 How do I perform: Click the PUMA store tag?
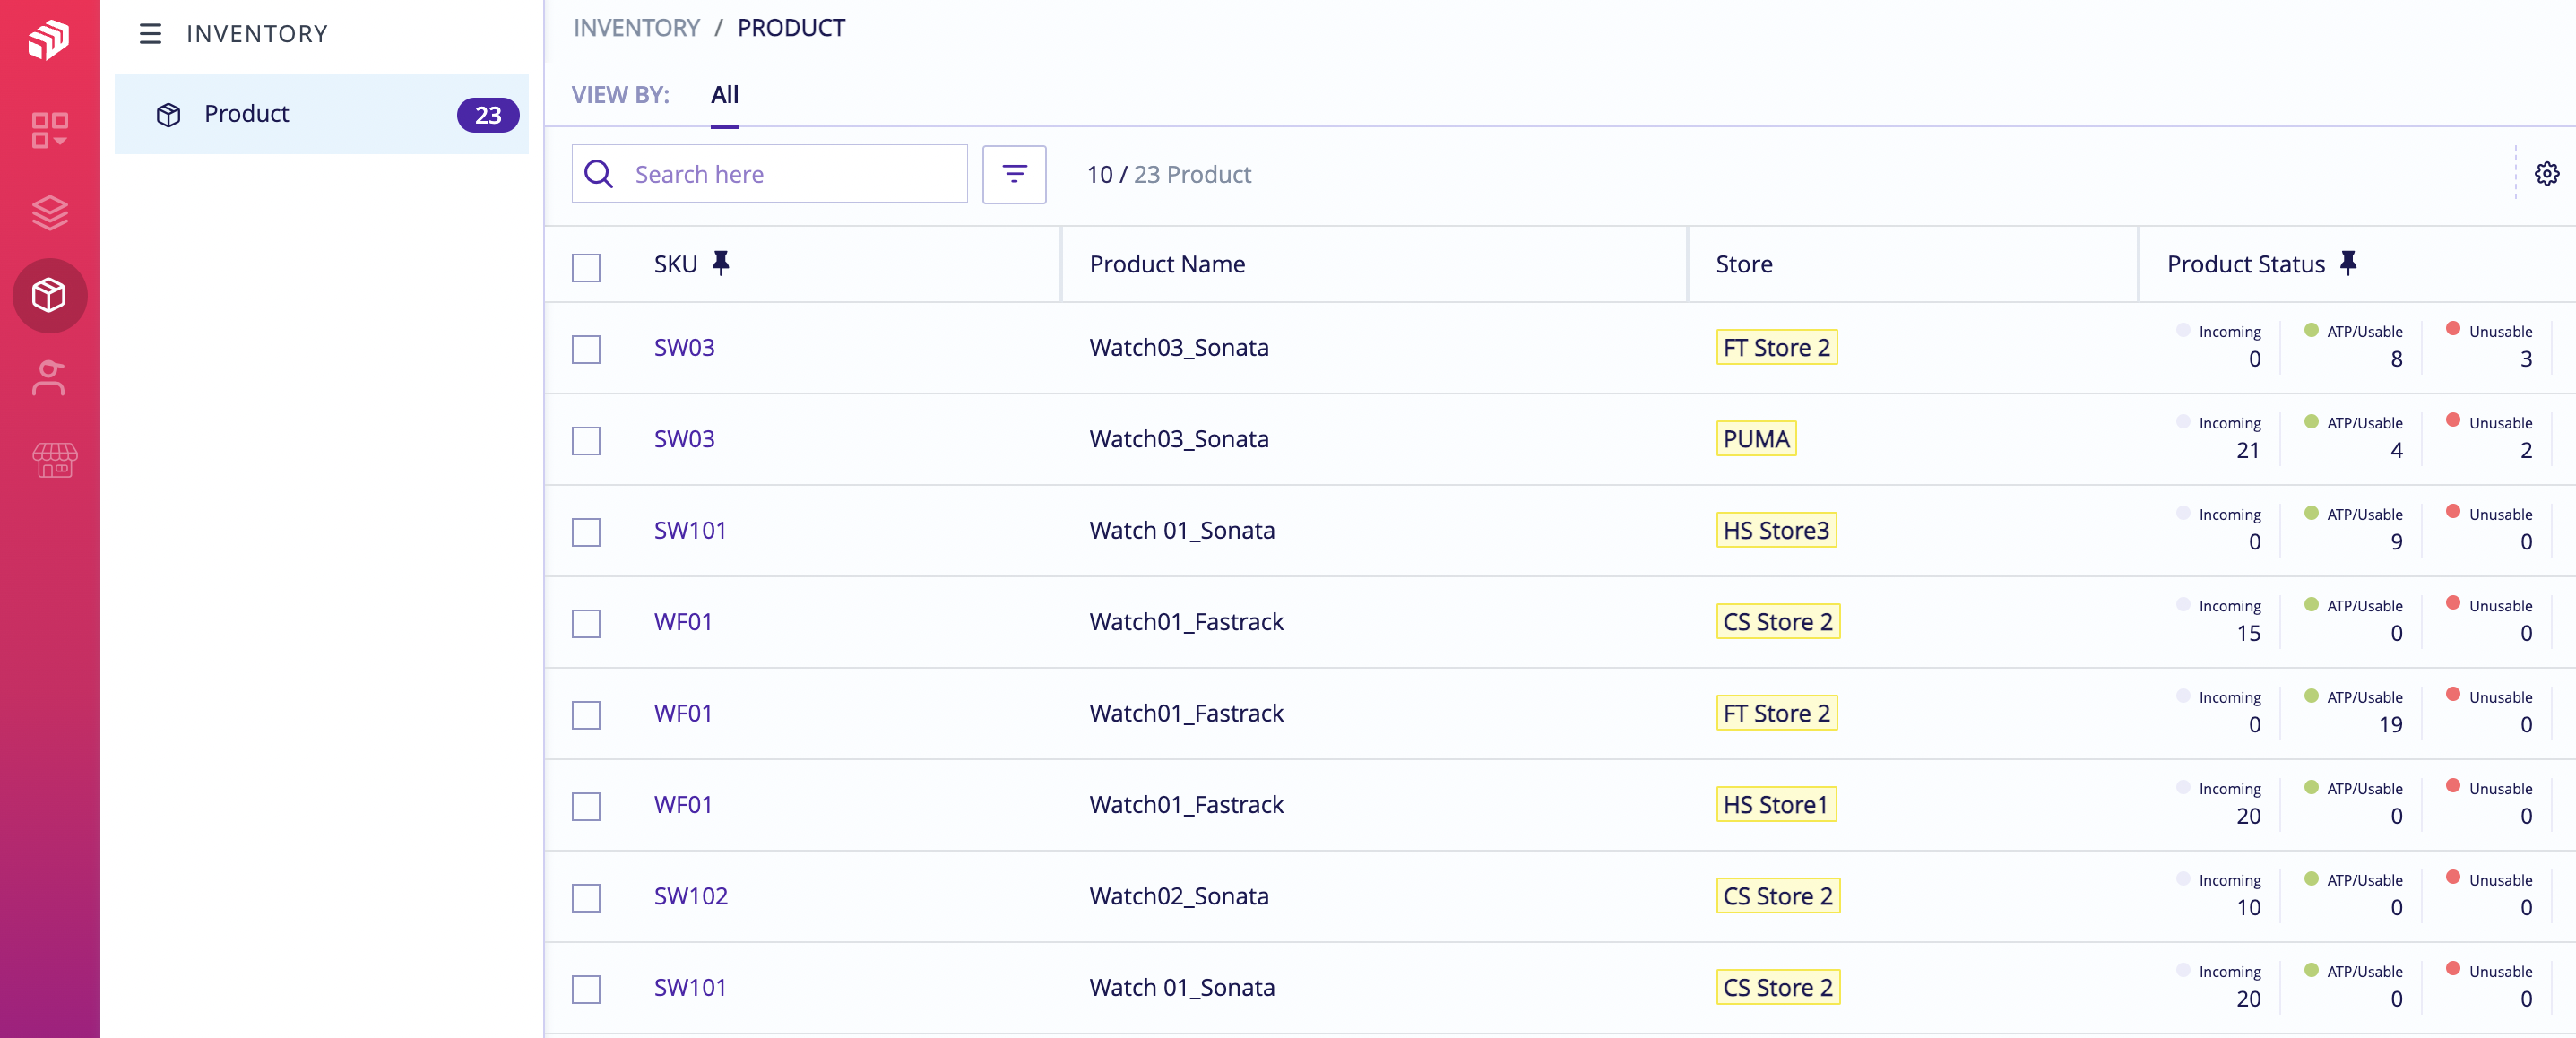[1755, 439]
